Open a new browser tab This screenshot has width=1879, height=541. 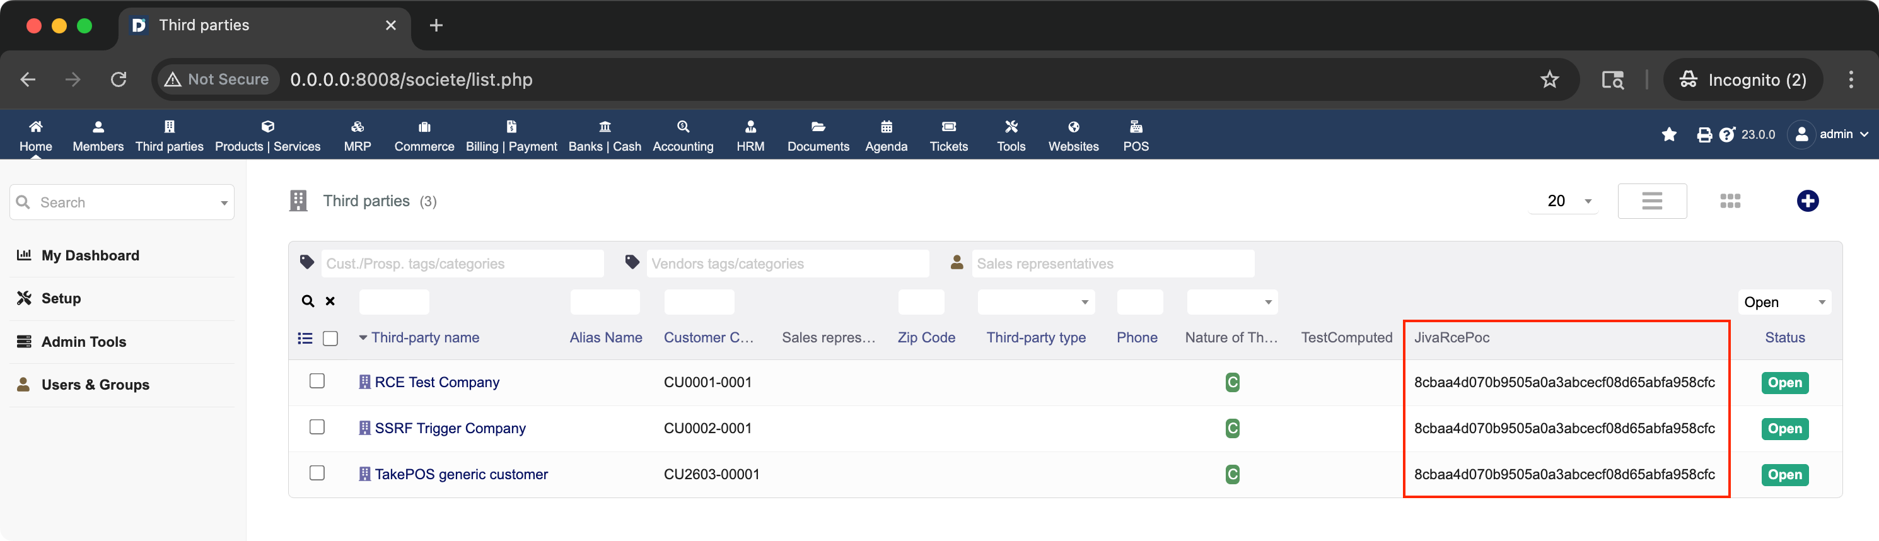click(x=436, y=25)
